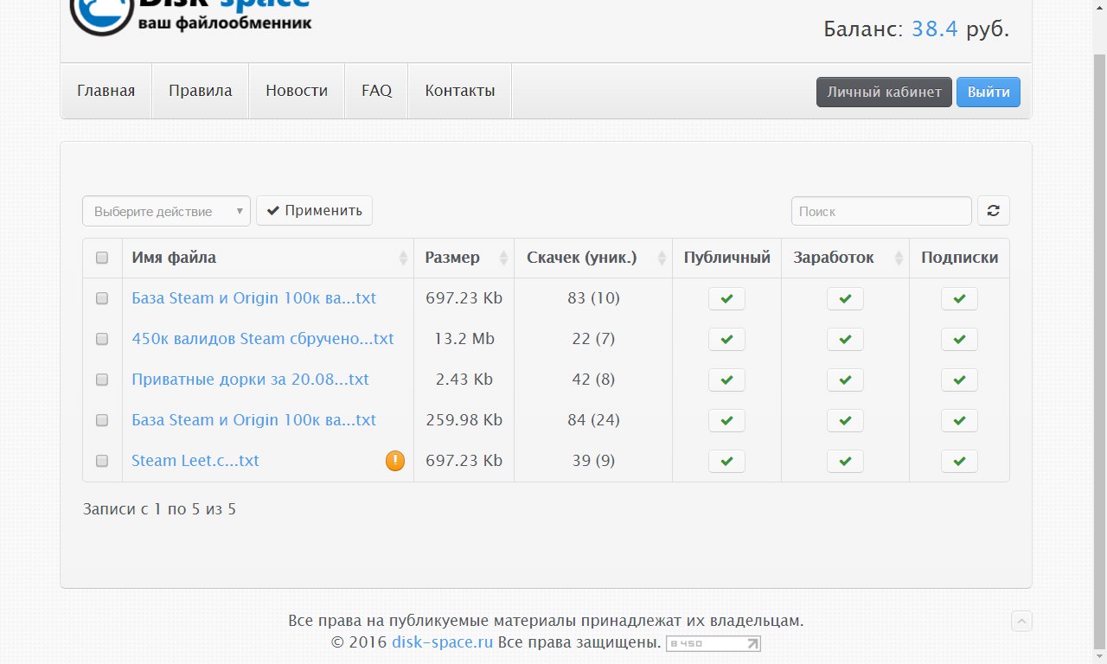Sort by Публичный column
This screenshot has width=1107, height=664.
[726, 258]
